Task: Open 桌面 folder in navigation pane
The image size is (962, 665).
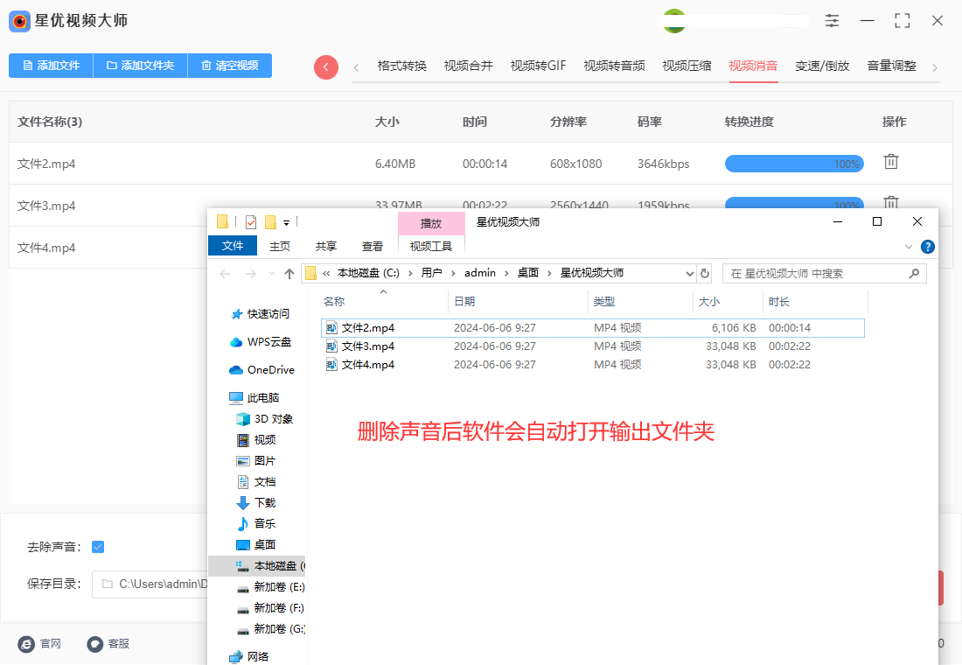Action: tap(256, 544)
